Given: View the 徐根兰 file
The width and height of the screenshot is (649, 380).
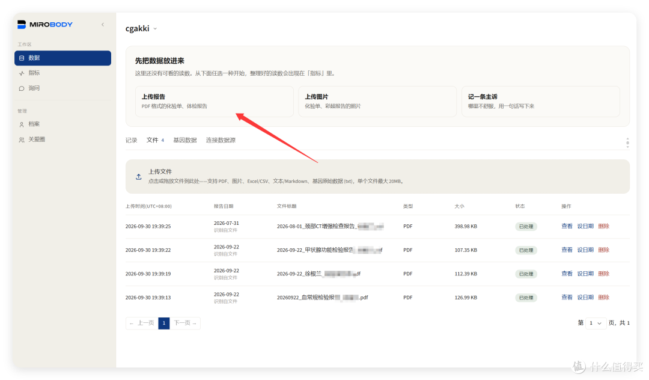Looking at the screenshot, I should [x=567, y=274].
